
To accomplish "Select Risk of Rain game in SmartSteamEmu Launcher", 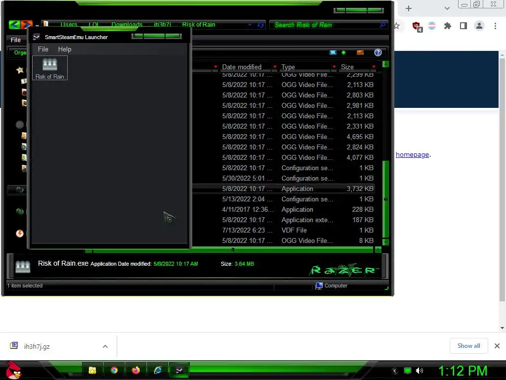I will click(x=50, y=68).
